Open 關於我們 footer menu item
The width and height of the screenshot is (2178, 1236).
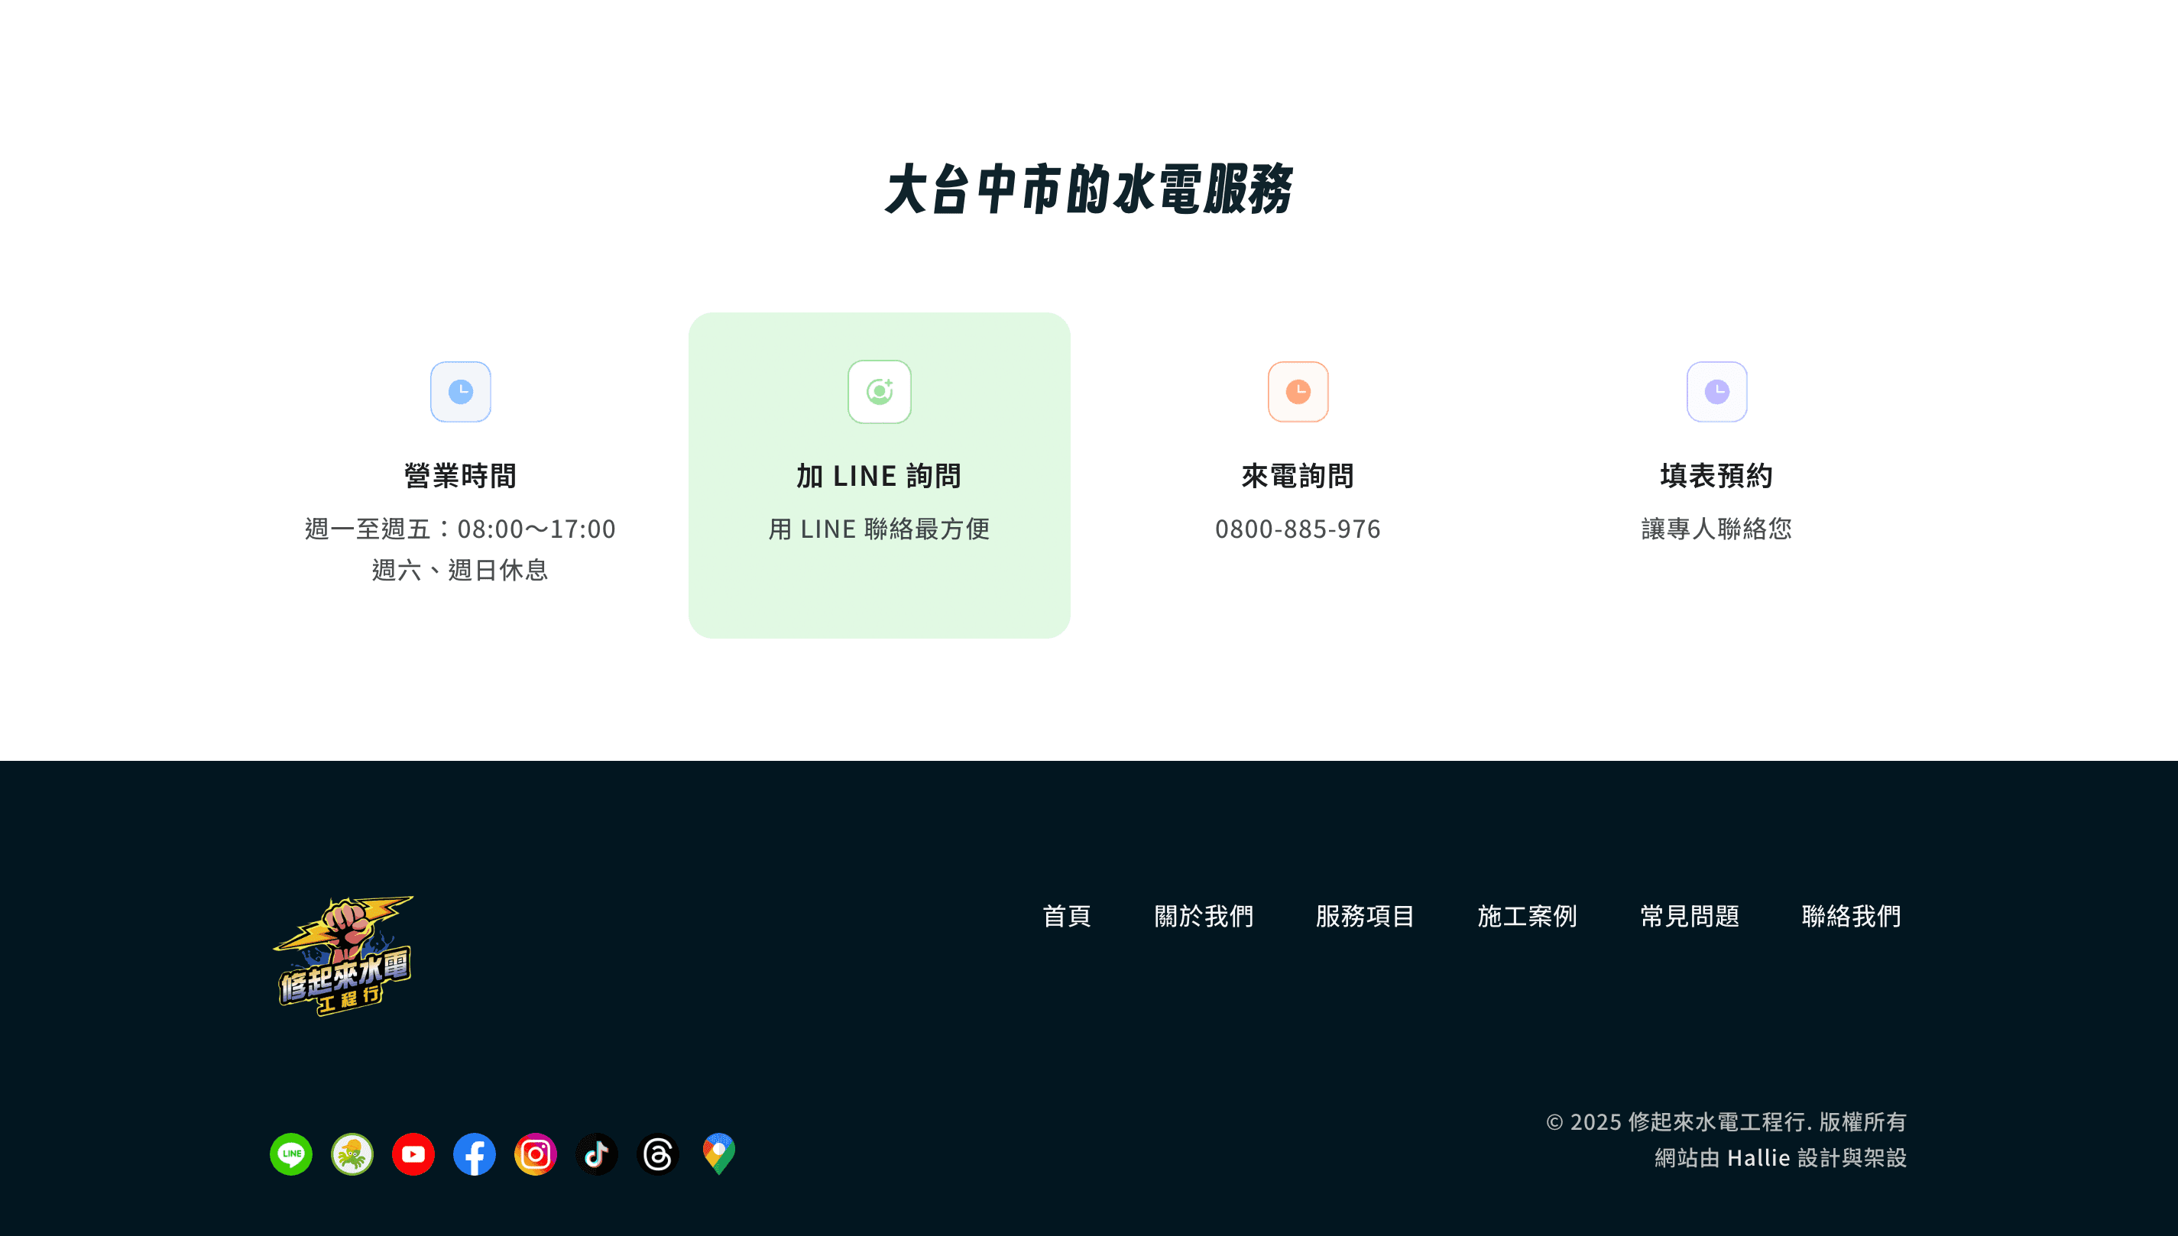click(1203, 916)
